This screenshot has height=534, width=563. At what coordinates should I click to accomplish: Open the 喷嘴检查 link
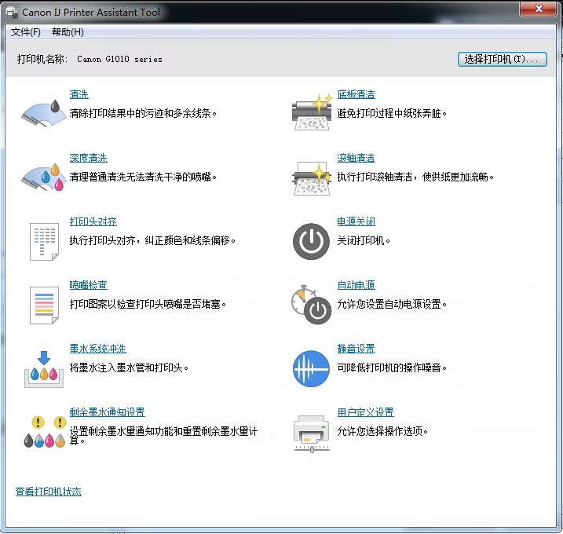click(88, 285)
